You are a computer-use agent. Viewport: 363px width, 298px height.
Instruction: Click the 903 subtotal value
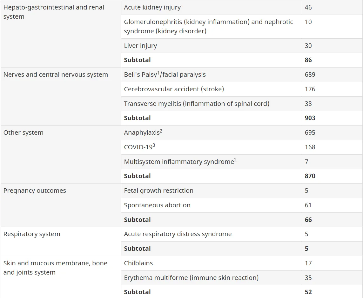tap(310, 118)
